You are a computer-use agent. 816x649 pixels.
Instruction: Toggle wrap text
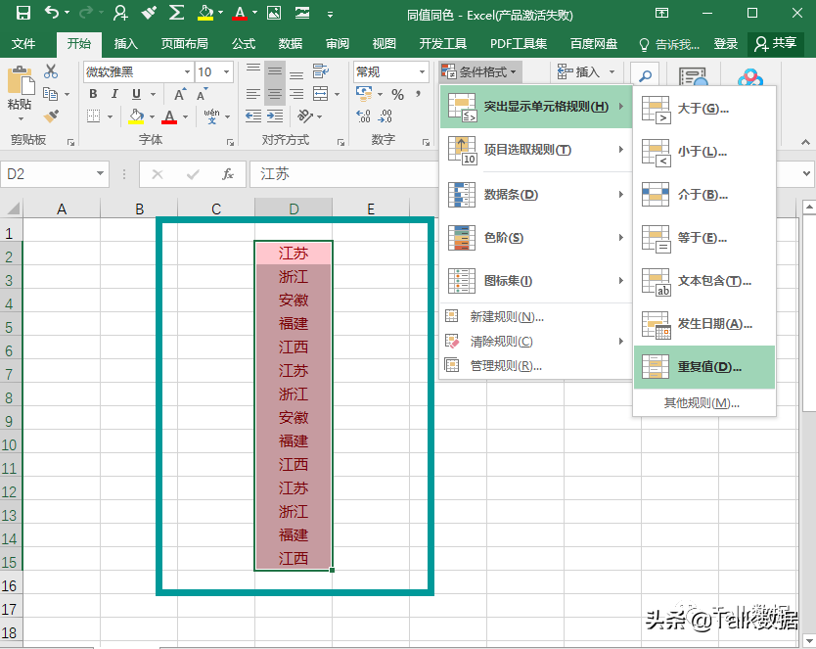pos(320,71)
